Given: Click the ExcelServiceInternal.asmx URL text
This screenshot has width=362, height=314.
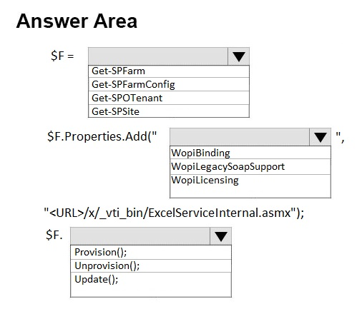Looking at the screenshot, I should pyautogui.click(x=174, y=213).
